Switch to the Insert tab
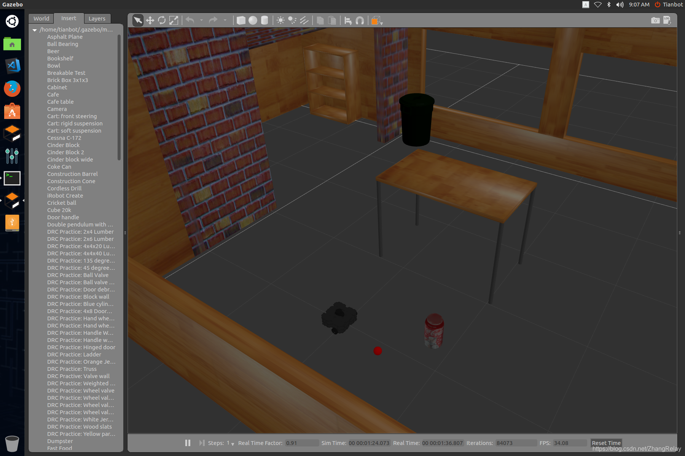Screen dimensions: 685x456 68,18
